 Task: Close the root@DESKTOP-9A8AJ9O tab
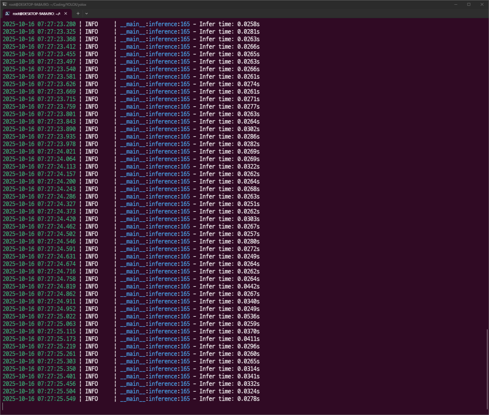point(66,13)
